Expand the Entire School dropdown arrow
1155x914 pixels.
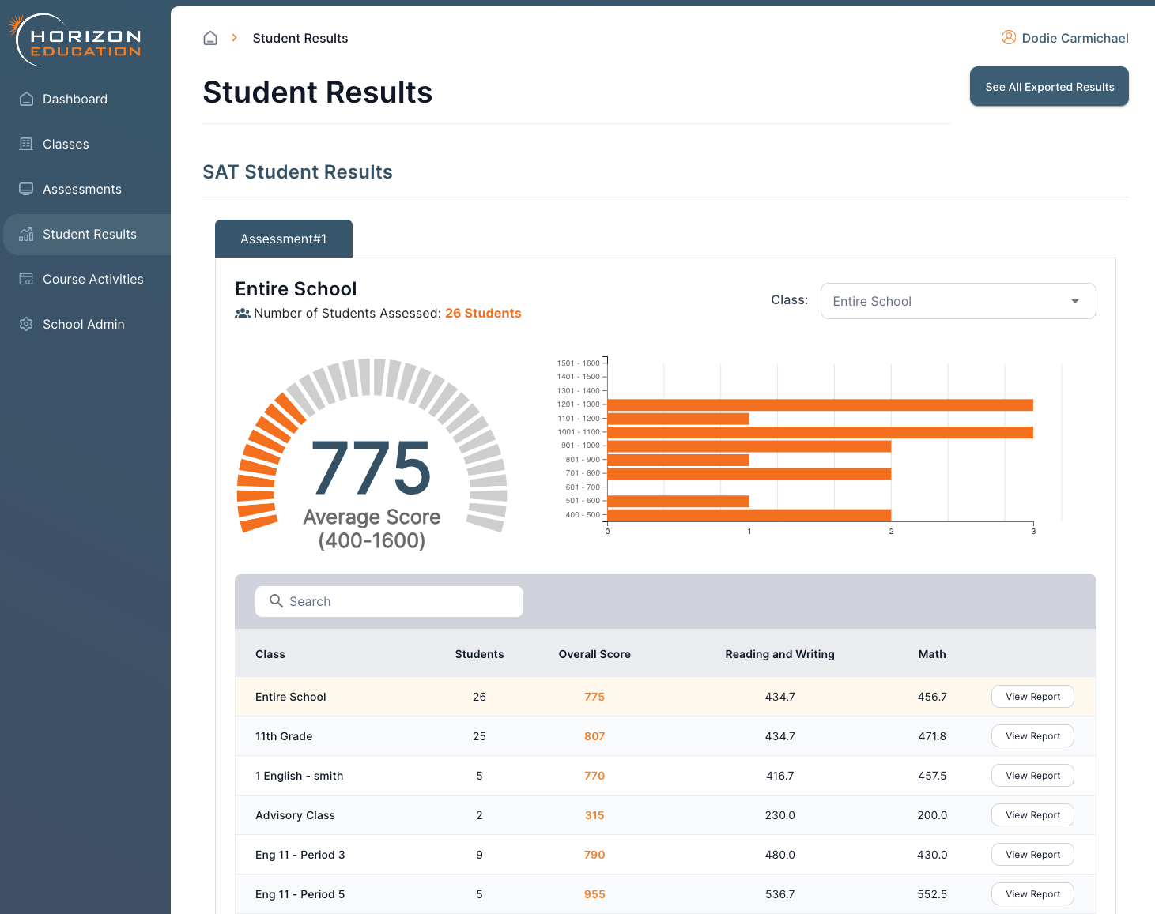(1074, 301)
